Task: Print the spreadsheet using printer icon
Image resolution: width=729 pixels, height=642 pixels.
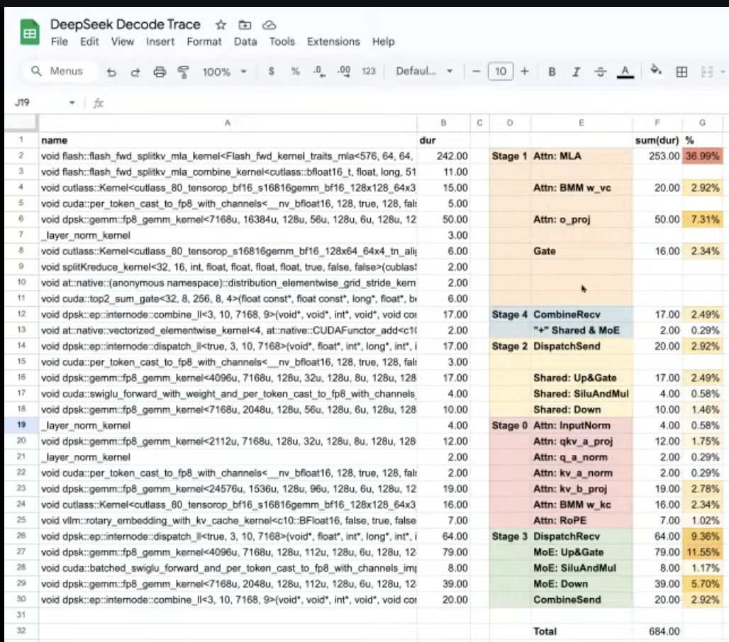Action: pos(160,72)
